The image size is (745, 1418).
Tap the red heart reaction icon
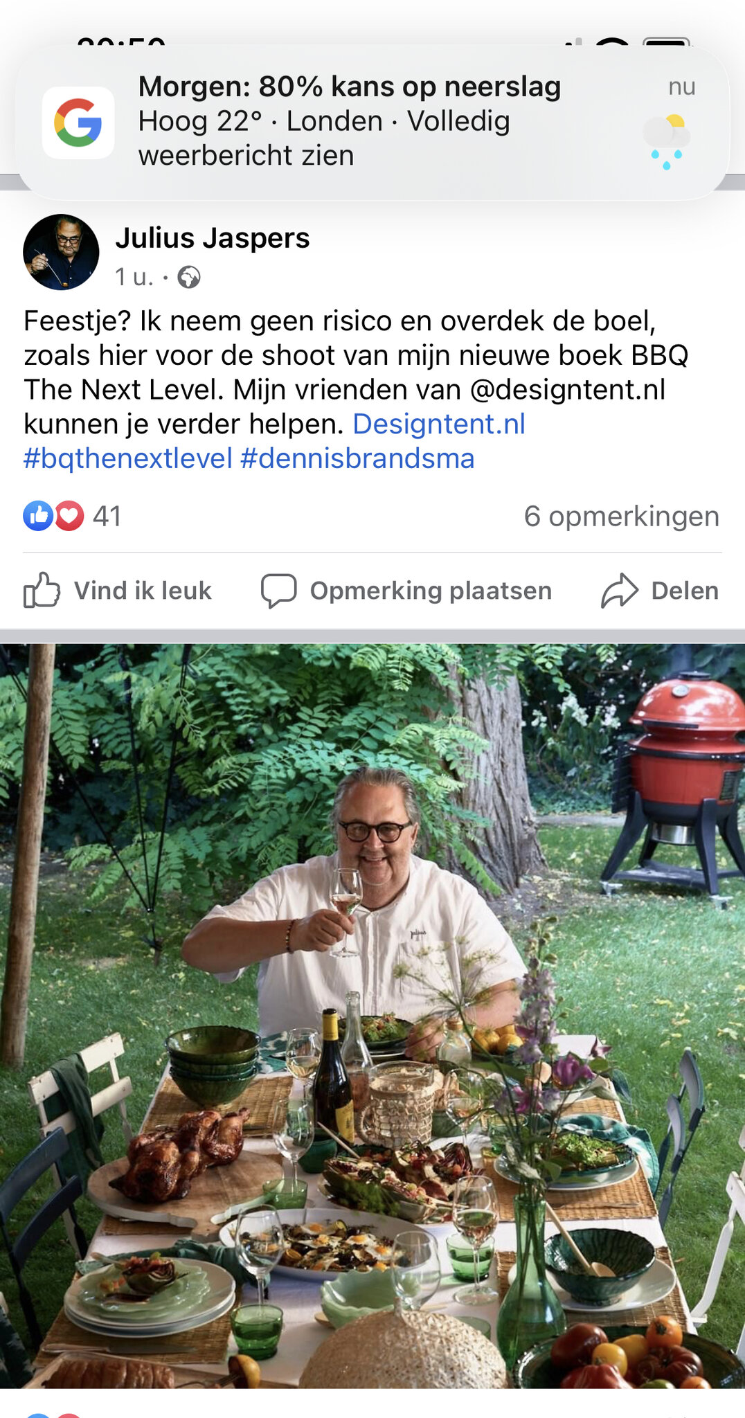coord(69,516)
